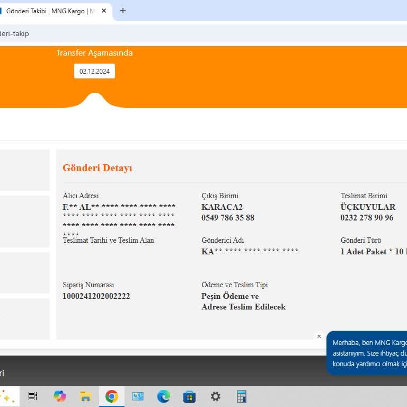Launch Copilot from the taskbar
This screenshot has height=407, width=407.
point(60,396)
